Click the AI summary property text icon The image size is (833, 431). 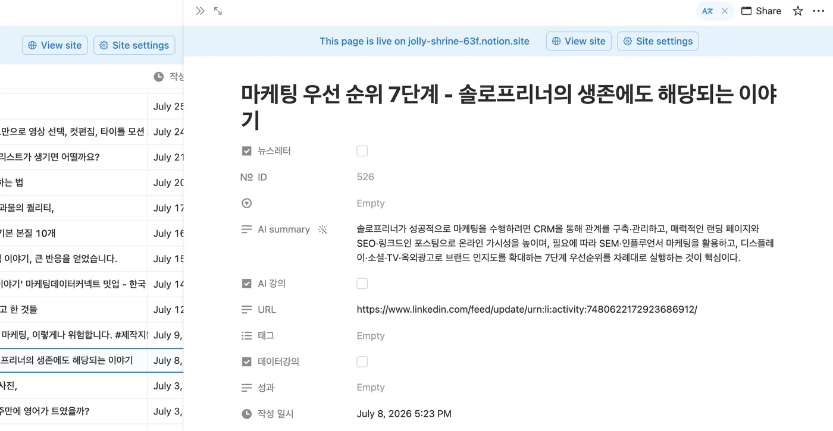pyautogui.click(x=247, y=229)
